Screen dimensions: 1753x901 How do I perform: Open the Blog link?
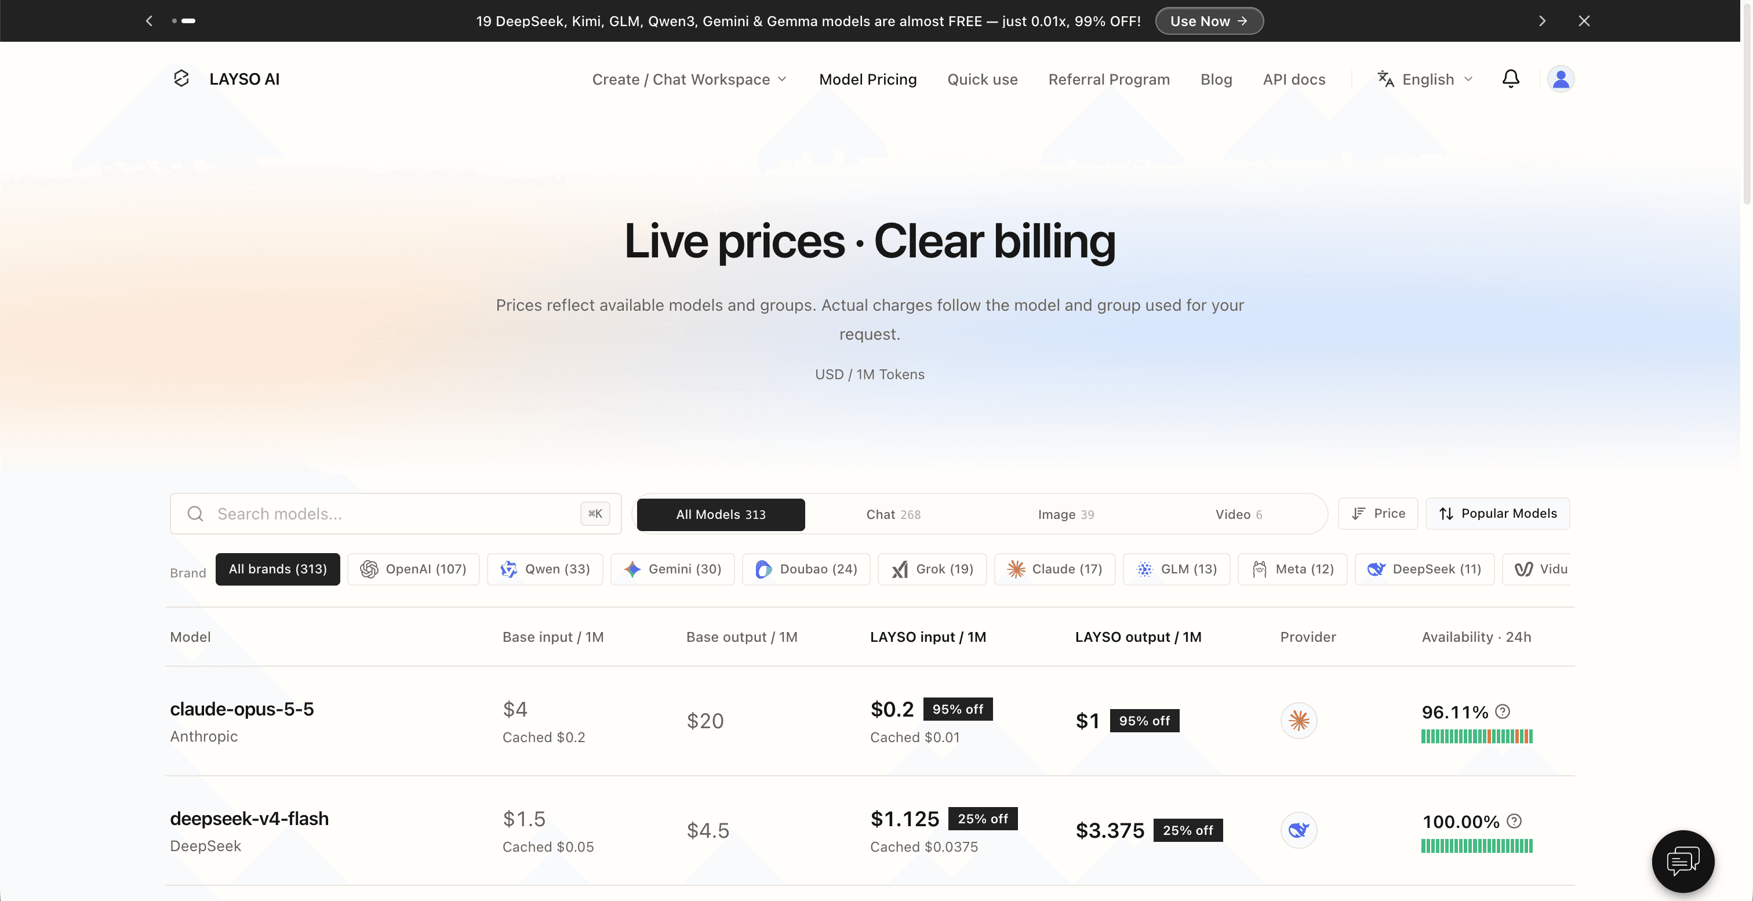coord(1216,79)
